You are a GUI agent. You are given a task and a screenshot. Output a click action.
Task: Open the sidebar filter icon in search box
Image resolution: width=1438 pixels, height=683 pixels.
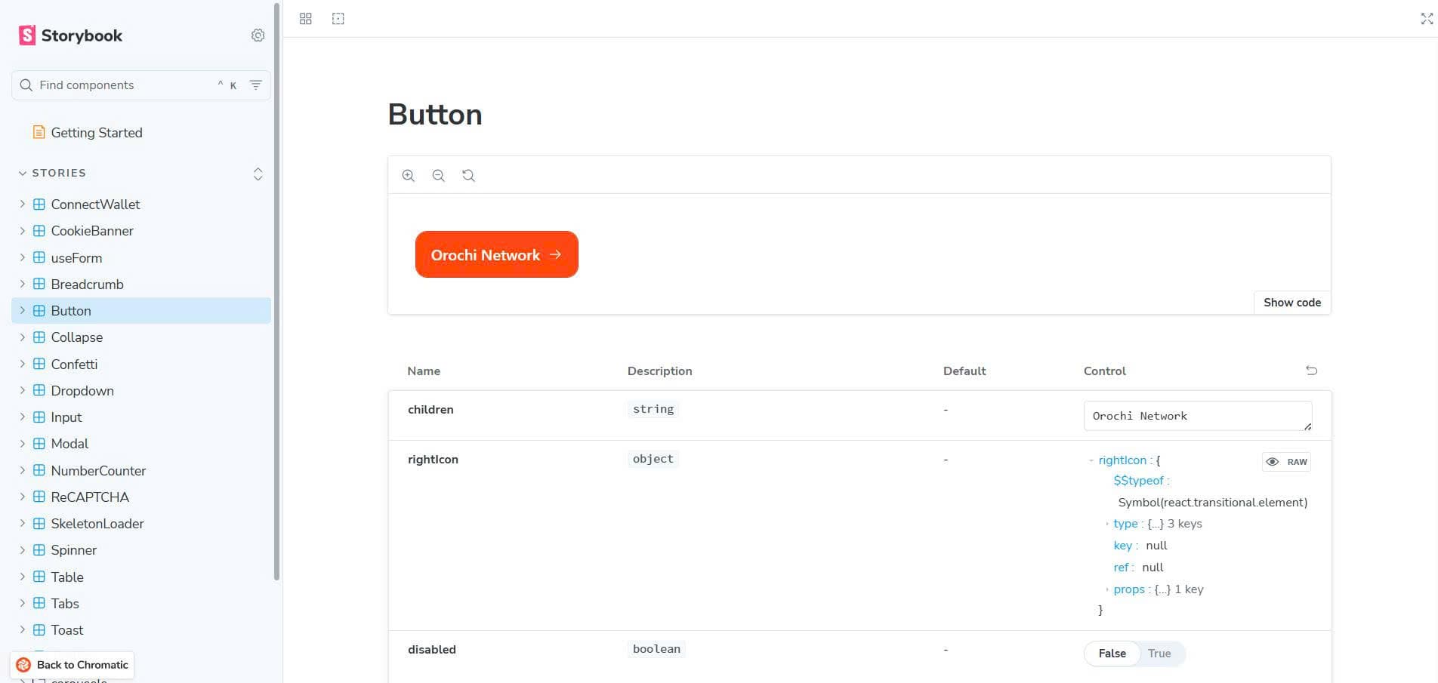[x=256, y=85]
